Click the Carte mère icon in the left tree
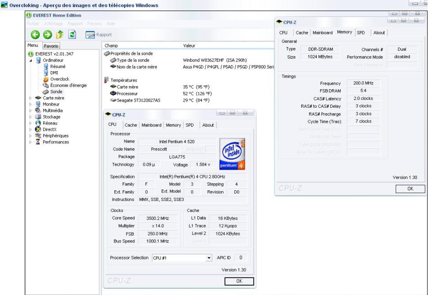This screenshot has width=428, height=295. 38,98
